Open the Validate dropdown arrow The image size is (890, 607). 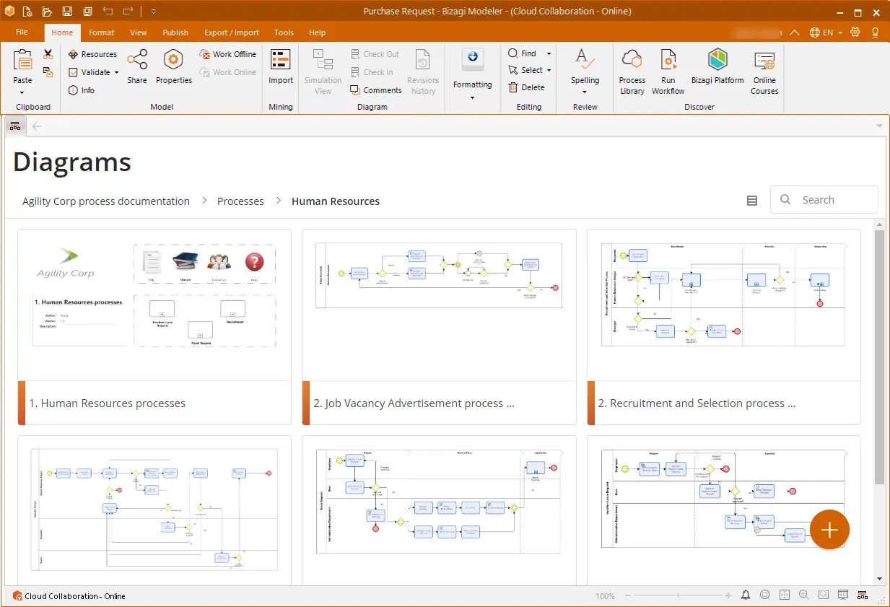pyautogui.click(x=116, y=72)
